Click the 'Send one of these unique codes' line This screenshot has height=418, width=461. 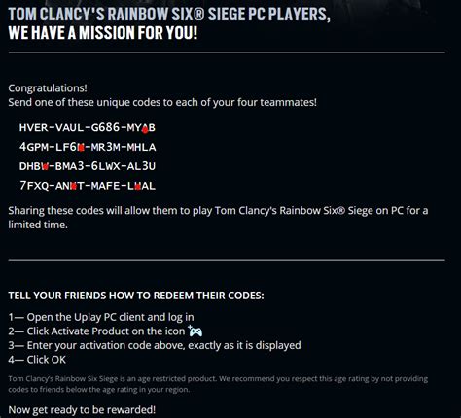[162, 102]
